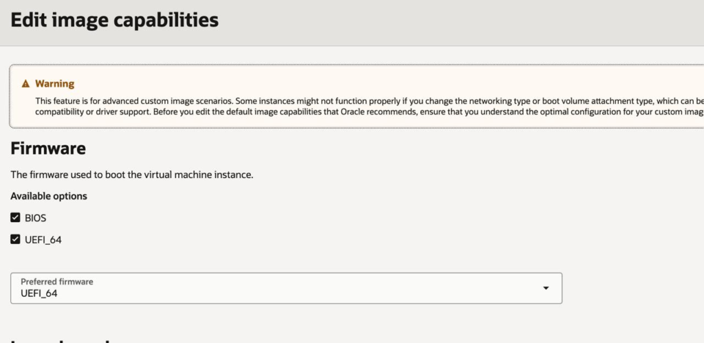
Task: Click the blank middle of Preferred firmware field
Action: (x=309, y=289)
